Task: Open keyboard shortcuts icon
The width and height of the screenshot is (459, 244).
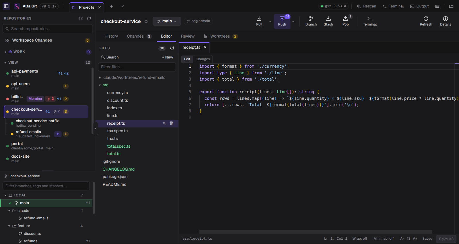Action: (437, 6)
